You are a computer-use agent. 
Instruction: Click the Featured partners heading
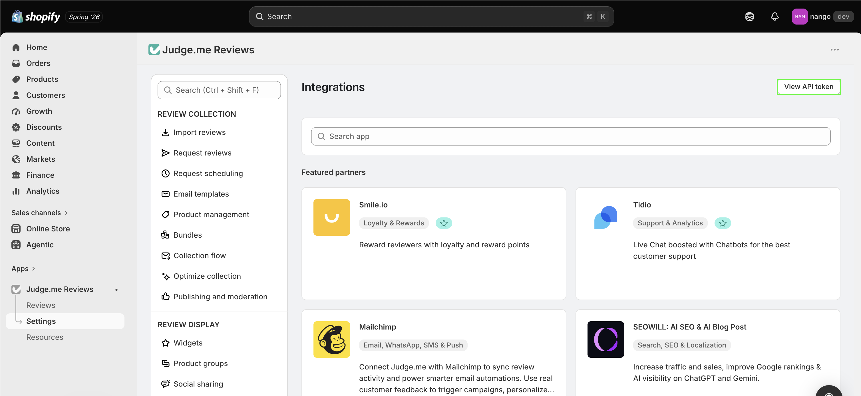click(x=333, y=173)
